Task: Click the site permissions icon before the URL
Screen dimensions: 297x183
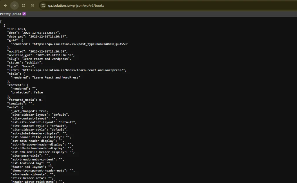Action: coord(43,5)
